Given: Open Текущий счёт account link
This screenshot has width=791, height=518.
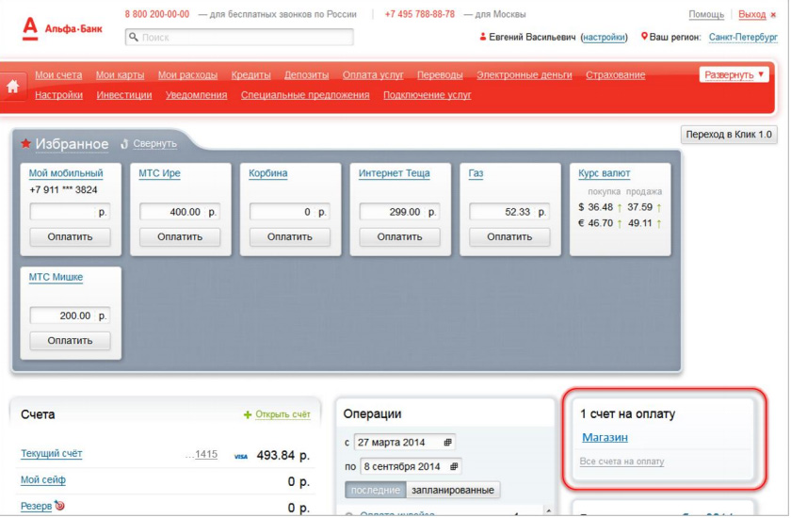Looking at the screenshot, I should click(51, 453).
